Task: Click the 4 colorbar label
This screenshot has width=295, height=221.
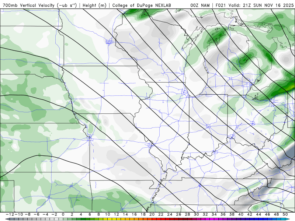Action: [x=81, y=214]
